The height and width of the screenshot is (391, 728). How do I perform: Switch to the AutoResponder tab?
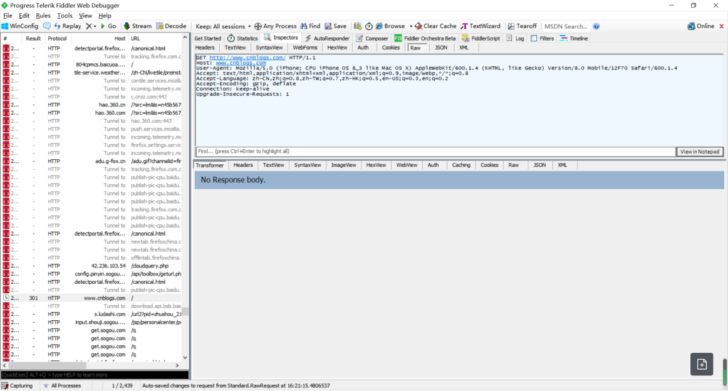coord(327,39)
